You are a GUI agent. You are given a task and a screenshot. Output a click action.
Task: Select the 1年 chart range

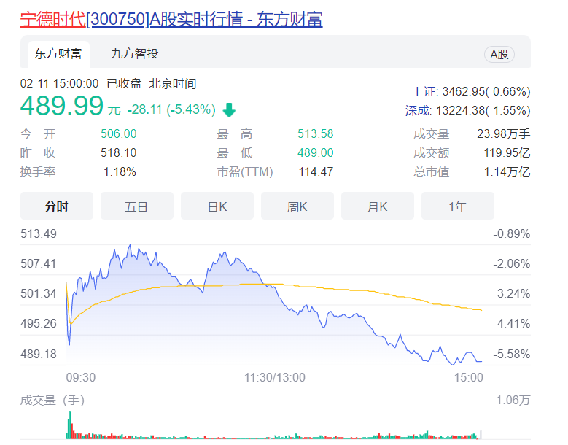click(457, 206)
